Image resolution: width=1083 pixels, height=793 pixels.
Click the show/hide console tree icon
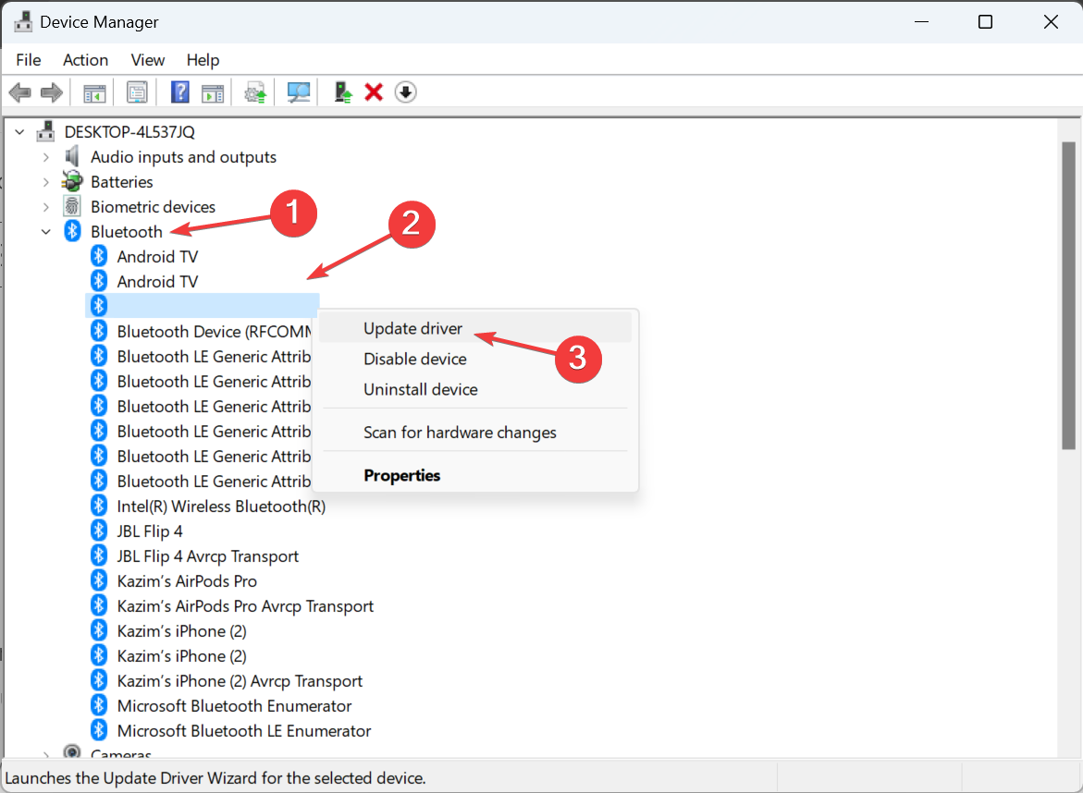tap(94, 92)
